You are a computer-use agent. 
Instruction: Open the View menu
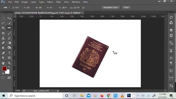[x=66, y=2]
